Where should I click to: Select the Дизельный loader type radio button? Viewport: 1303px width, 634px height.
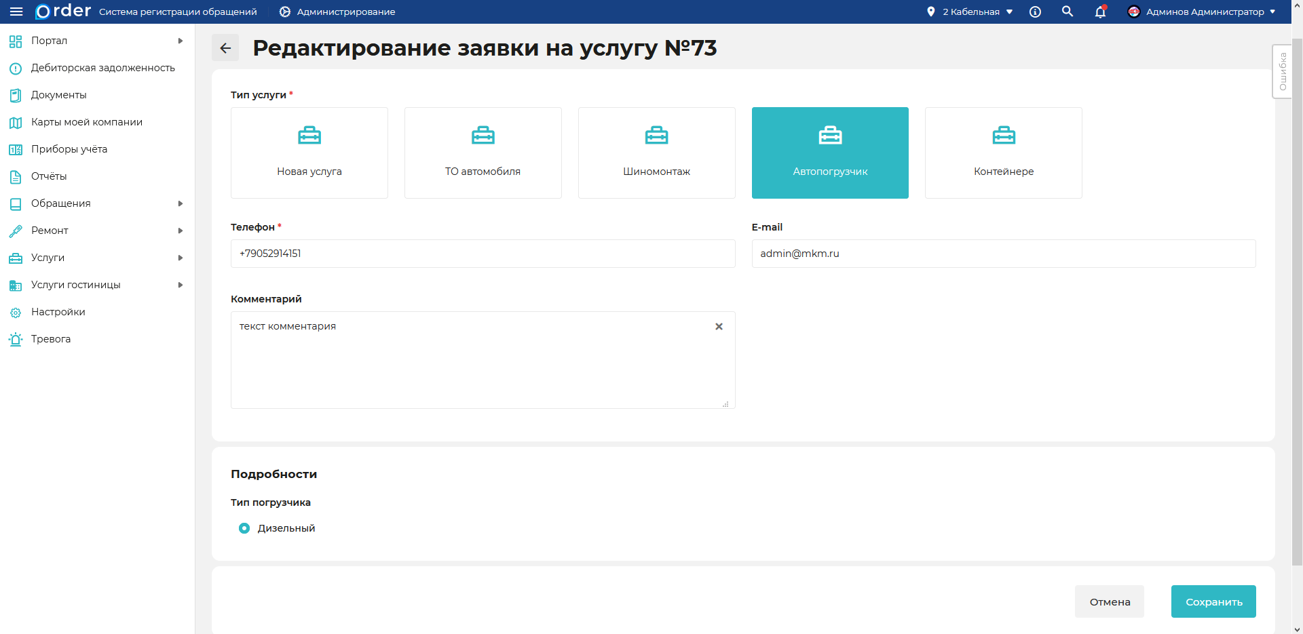pyautogui.click(x=244, y=528)
